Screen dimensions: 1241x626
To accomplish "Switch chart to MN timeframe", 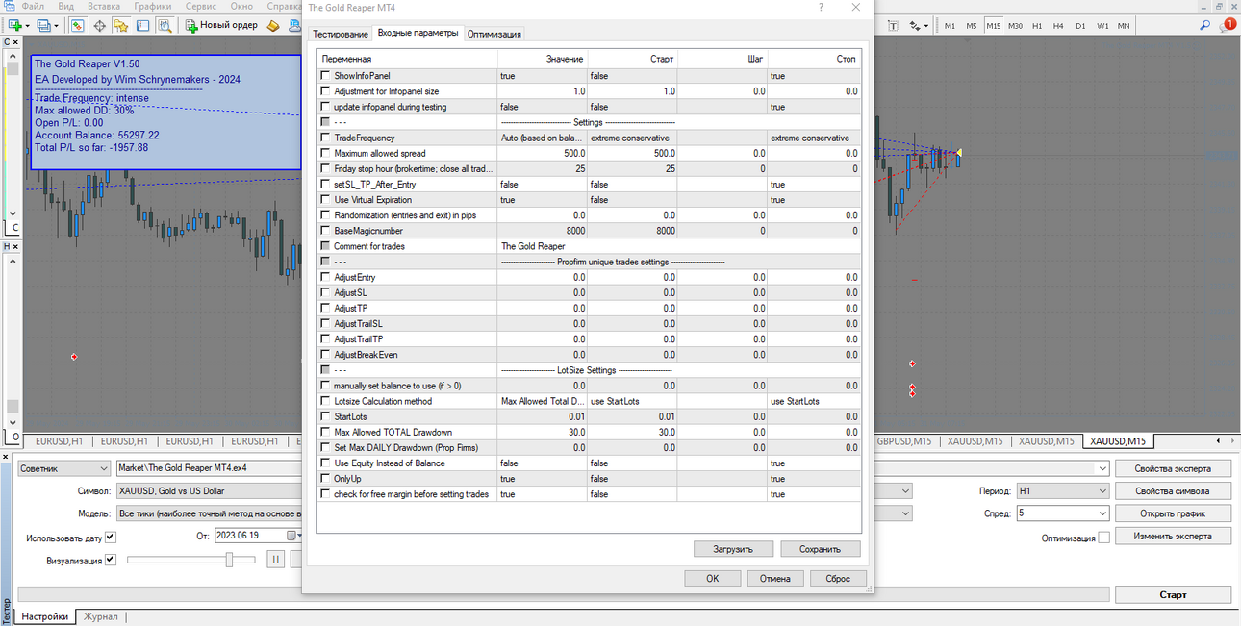I will pyautogui.click(x=1124, y=26).
